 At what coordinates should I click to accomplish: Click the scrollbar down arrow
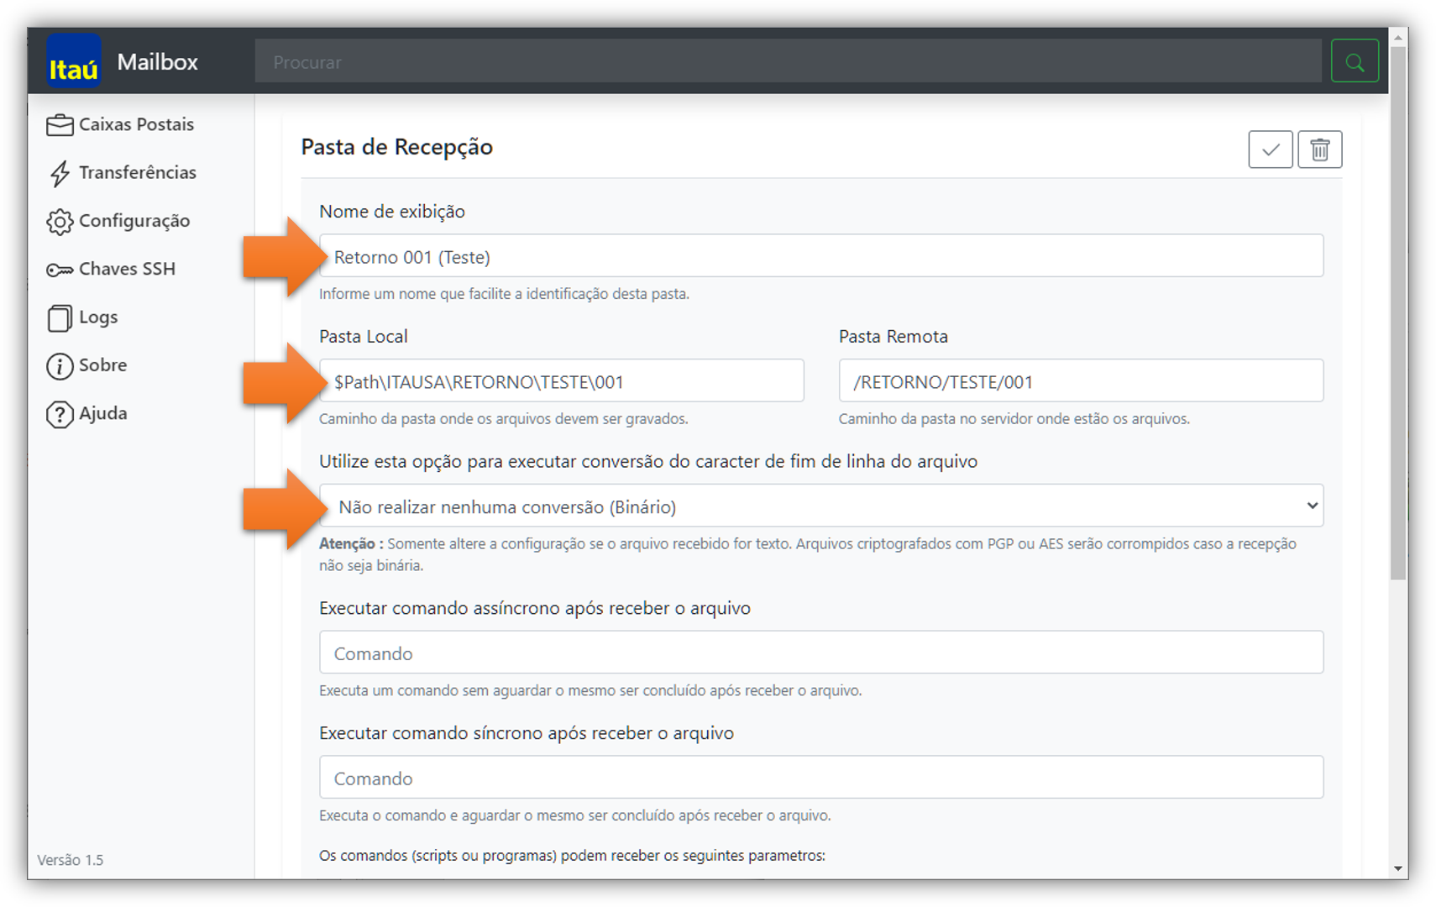coord(1398,868)
